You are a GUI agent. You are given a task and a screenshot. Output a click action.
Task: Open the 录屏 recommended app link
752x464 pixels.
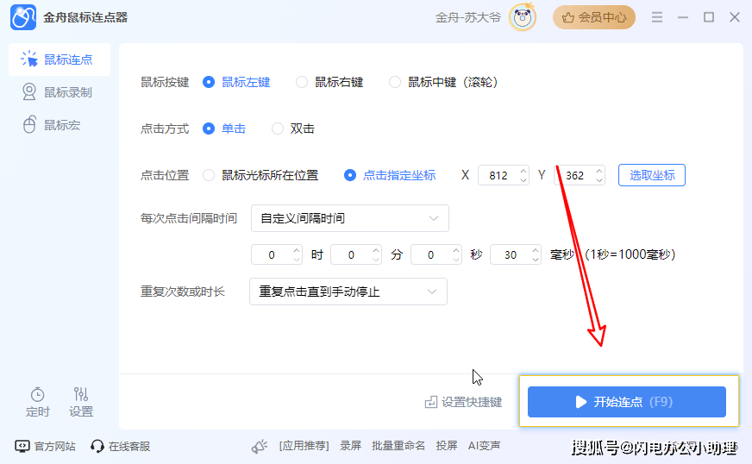click(x=350, y=446)
